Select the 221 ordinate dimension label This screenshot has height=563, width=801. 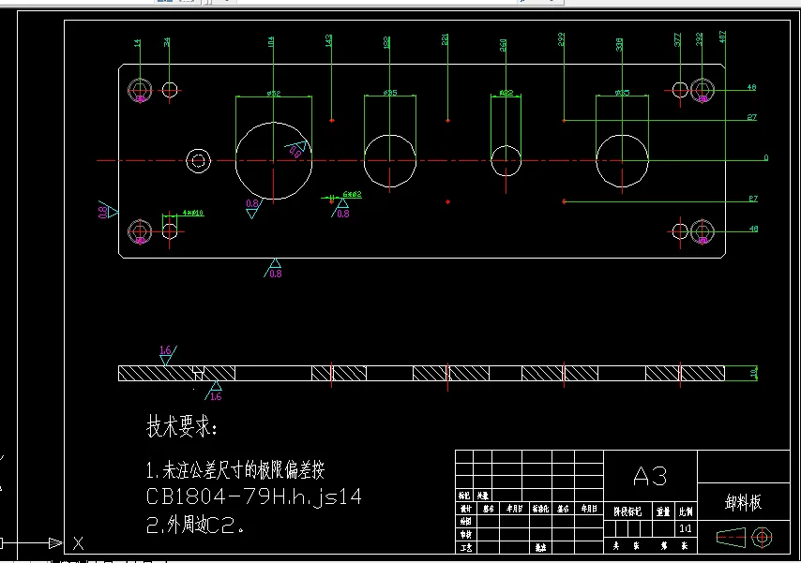tap(445, 40)
